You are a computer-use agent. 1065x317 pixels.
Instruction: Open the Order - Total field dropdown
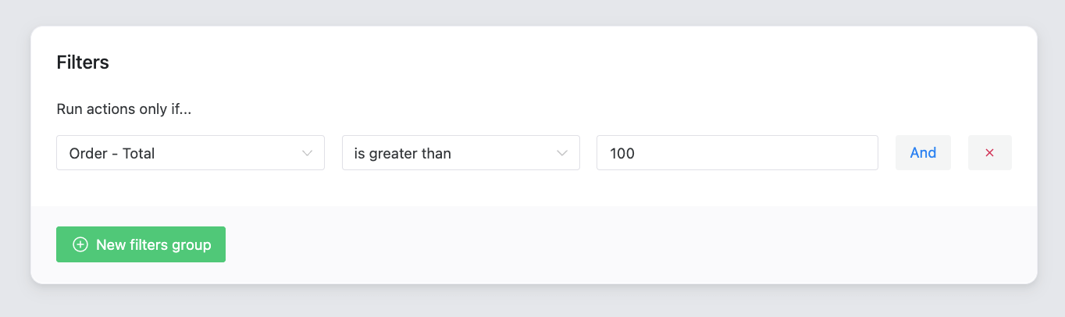191,153
